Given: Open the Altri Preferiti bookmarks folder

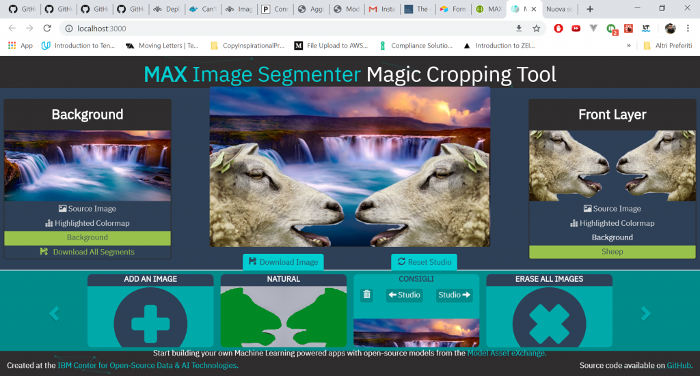Looking at the screenshot, I should point(668,46).
